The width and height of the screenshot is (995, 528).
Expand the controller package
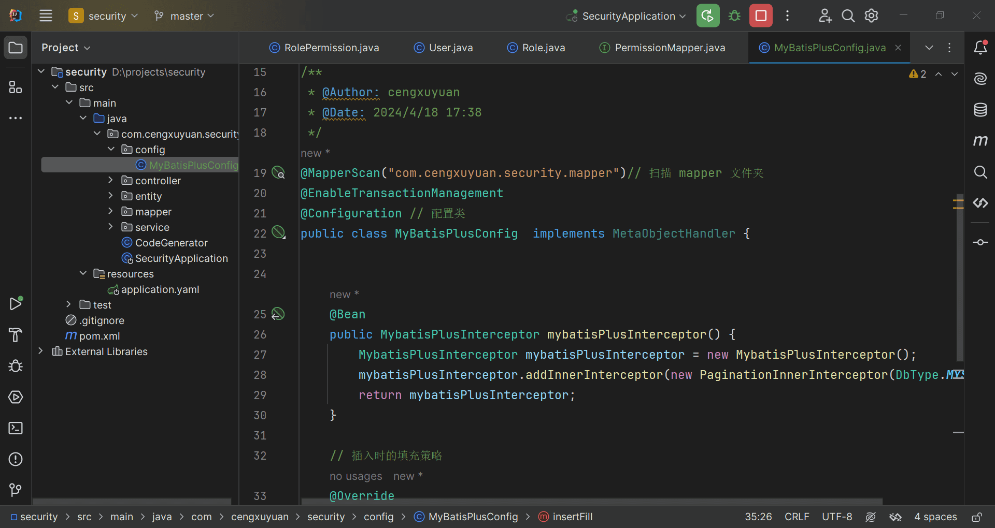point(110,180)
